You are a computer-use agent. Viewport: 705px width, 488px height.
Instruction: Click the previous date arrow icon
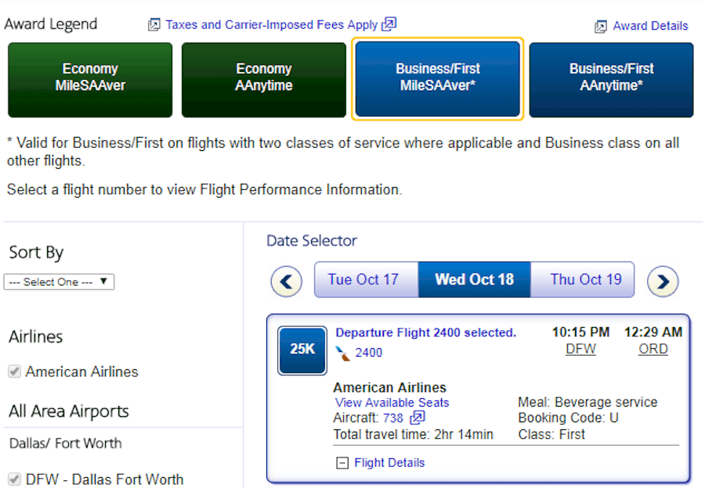click(x=287, y=282)
